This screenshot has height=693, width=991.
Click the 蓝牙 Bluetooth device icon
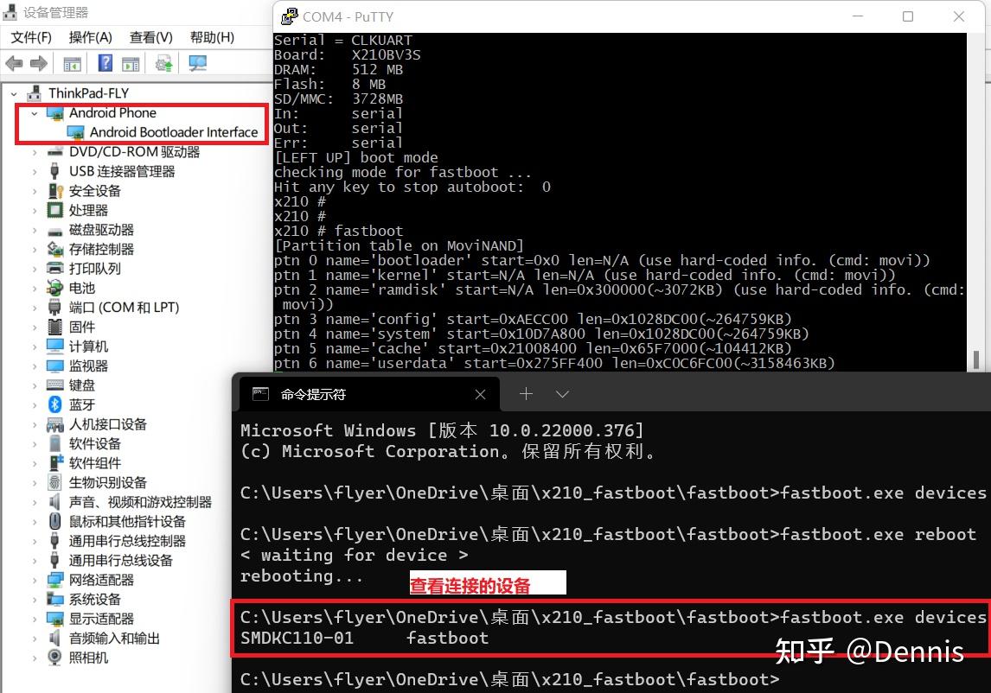[56, 404]
